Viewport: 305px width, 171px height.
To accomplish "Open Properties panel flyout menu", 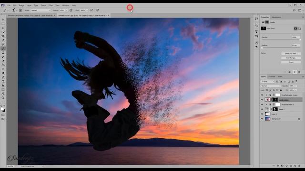I will pyautogui.click(x=303, y=17).
